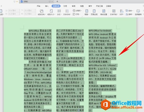Click the 旋转 rotate icon
Screen dimensions: 144x112
pyautogui.click(x=127, y=14)
